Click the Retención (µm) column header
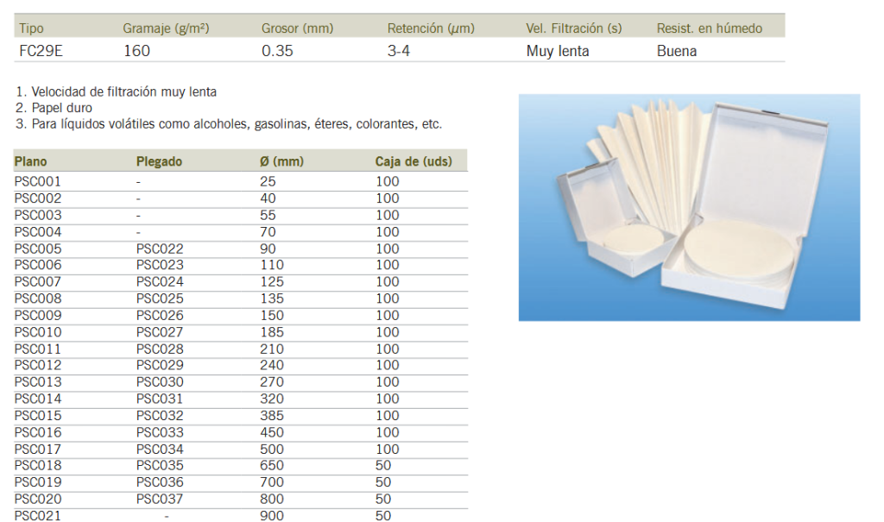 [x=431, y=28]
